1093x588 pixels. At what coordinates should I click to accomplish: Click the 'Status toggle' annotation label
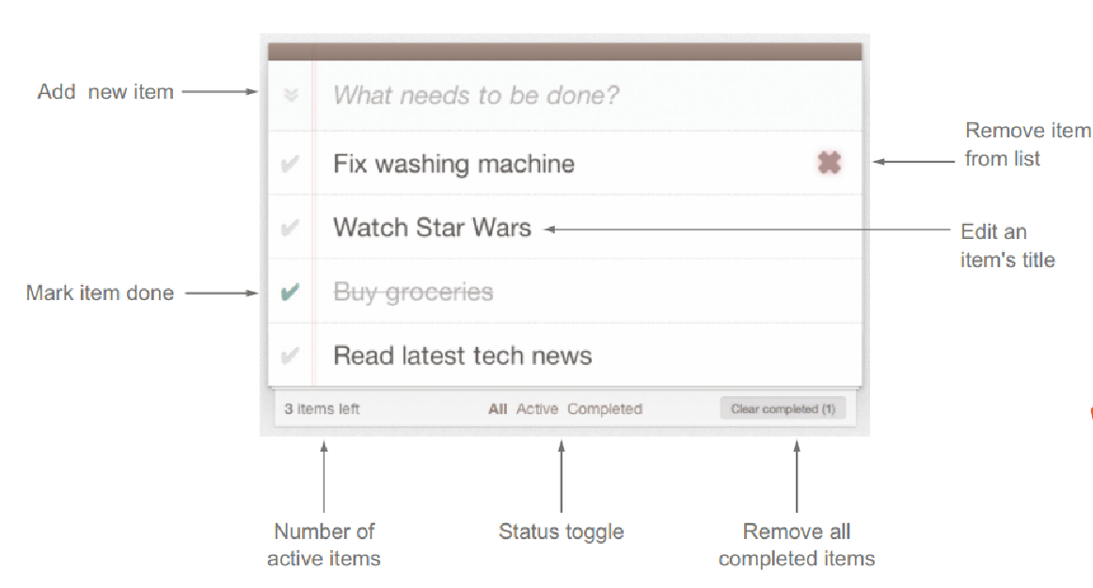pos(562,532)
